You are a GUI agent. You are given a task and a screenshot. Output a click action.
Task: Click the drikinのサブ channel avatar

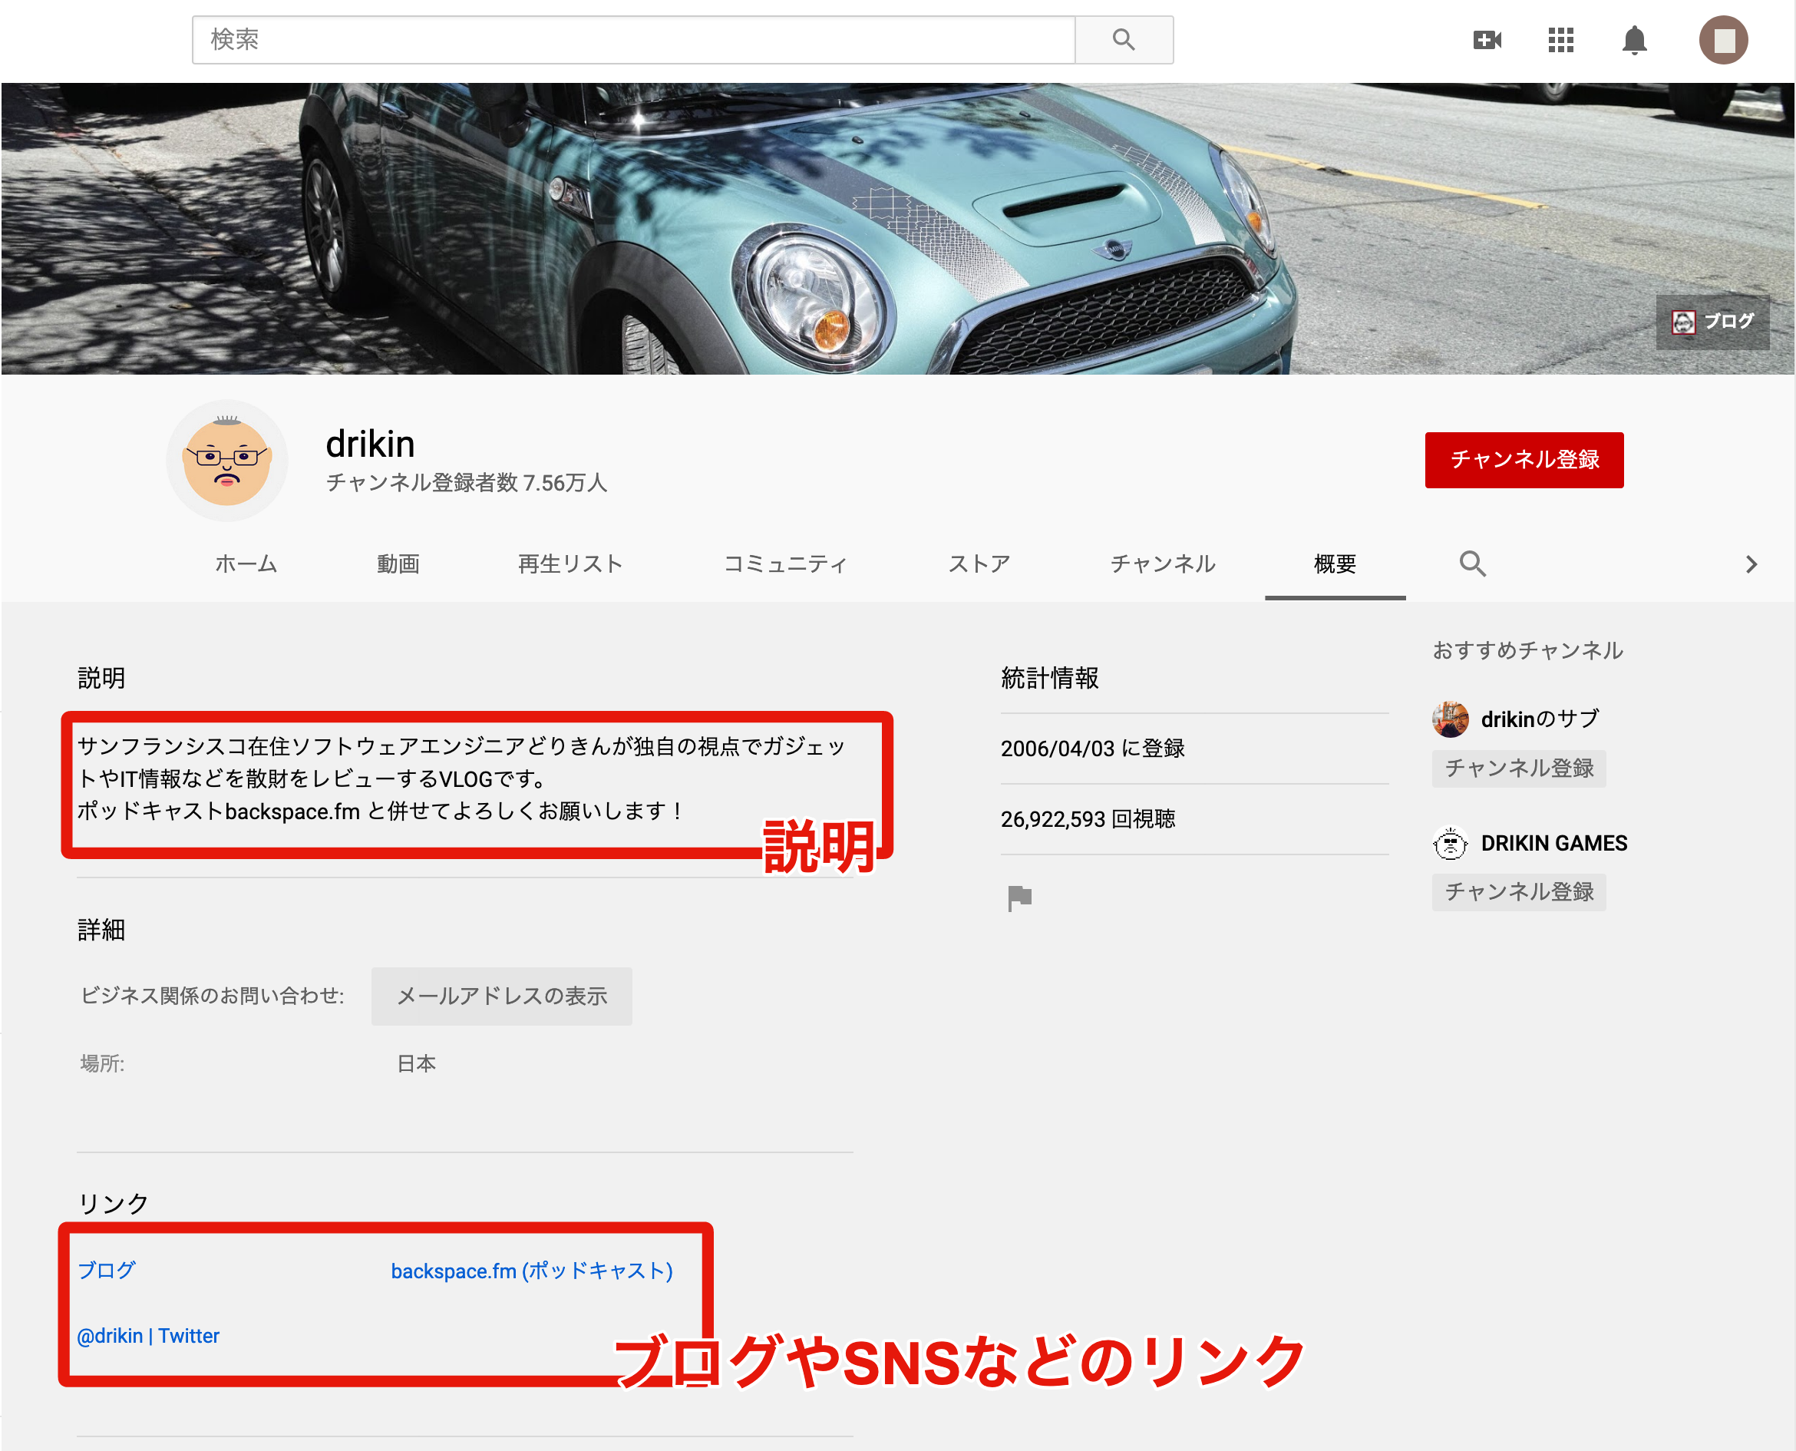pyautogui.click(x=1450, y=719)
